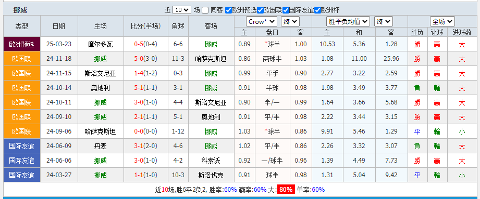Screen dimensions: 480x199
Task: Uncheck the 欧国联 filter checkbox
Action: click(260, 10)
